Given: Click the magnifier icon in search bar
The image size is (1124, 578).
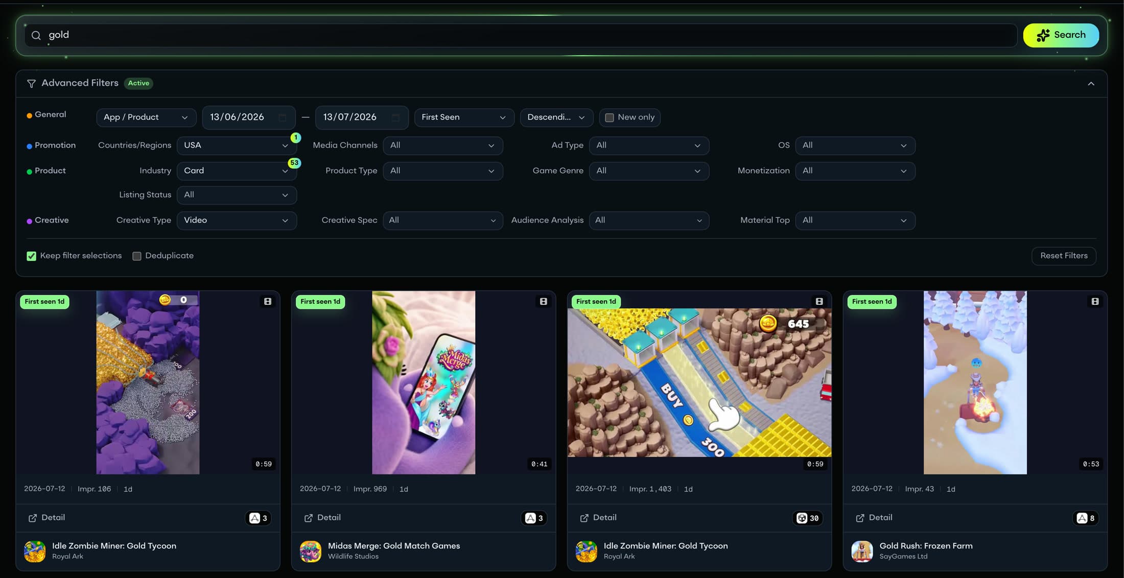Looking at the screenshot, I should [x=36, y=35].
